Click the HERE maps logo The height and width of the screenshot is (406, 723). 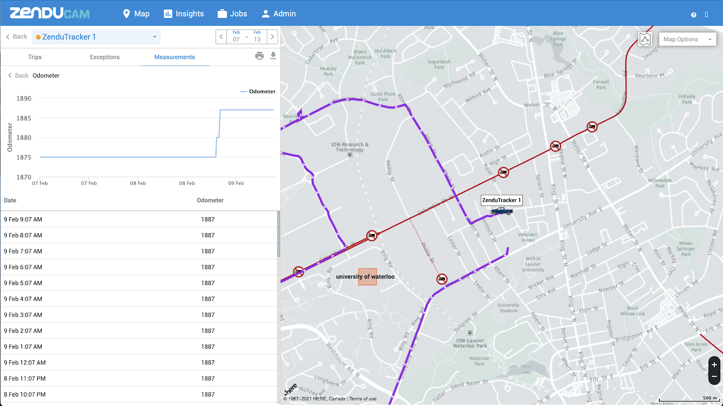point(291,389)
